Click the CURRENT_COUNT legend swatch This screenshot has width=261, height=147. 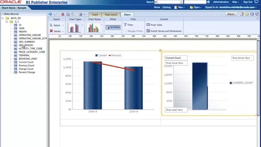click(x=231, y=83)
